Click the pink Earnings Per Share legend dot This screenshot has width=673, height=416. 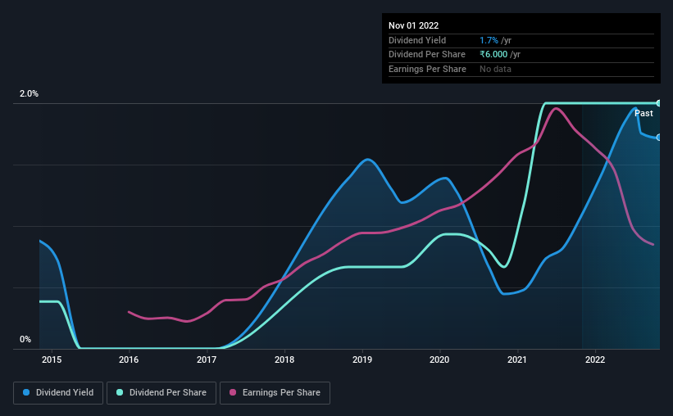click(233, 392)
